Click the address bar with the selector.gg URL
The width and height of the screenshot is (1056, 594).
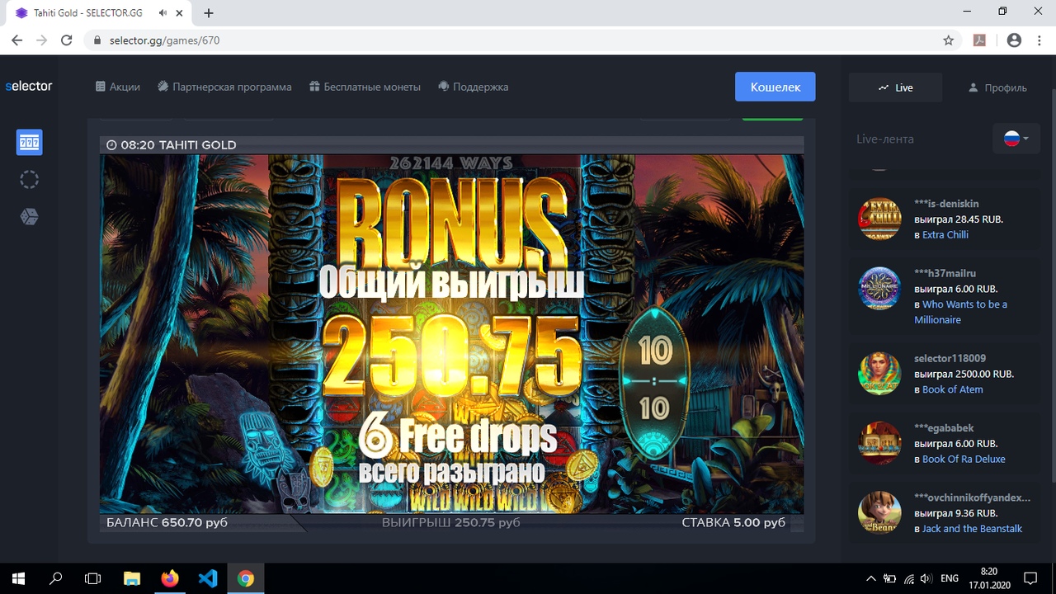click(x=495, y=40)
